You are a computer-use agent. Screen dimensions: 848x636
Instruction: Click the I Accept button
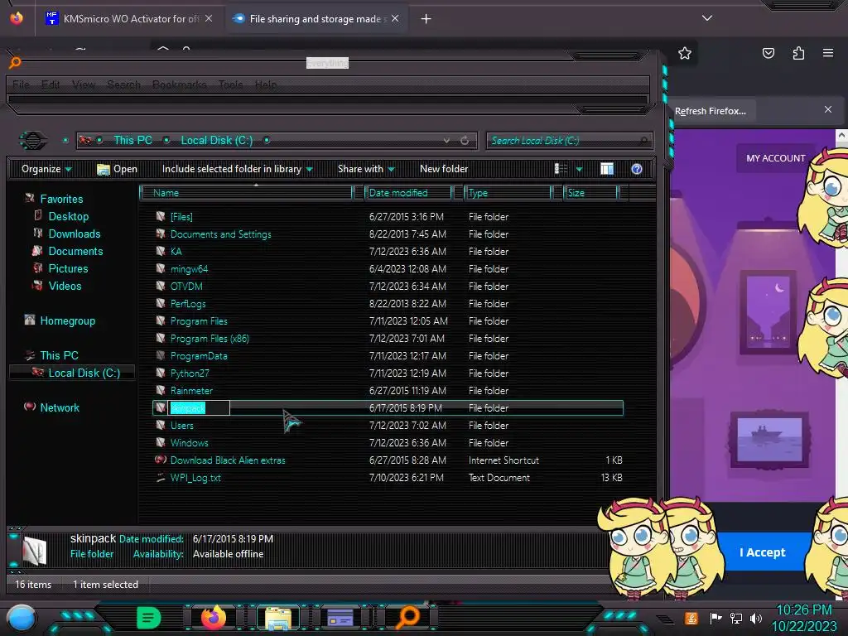click(x=762, y=552)
